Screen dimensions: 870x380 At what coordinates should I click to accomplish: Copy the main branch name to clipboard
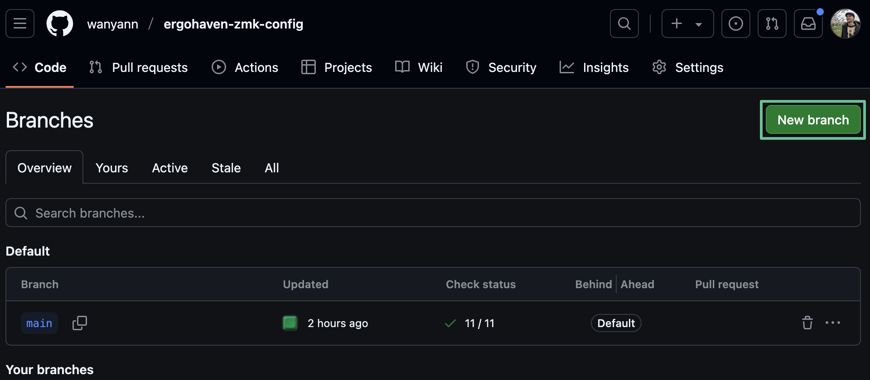80,323
